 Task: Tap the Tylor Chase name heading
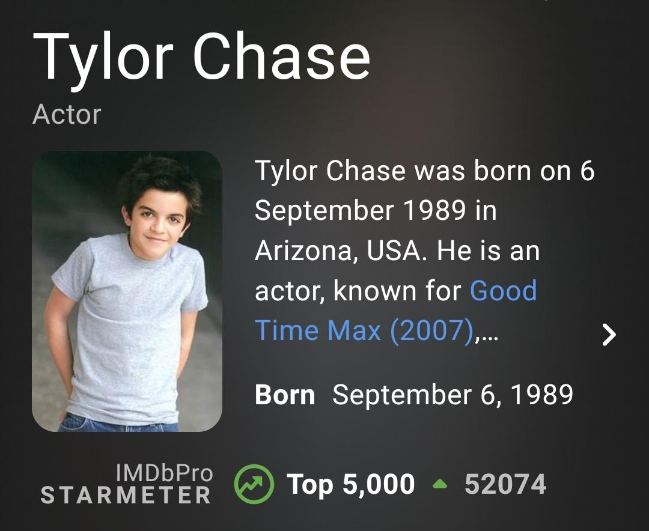[201, 56]
